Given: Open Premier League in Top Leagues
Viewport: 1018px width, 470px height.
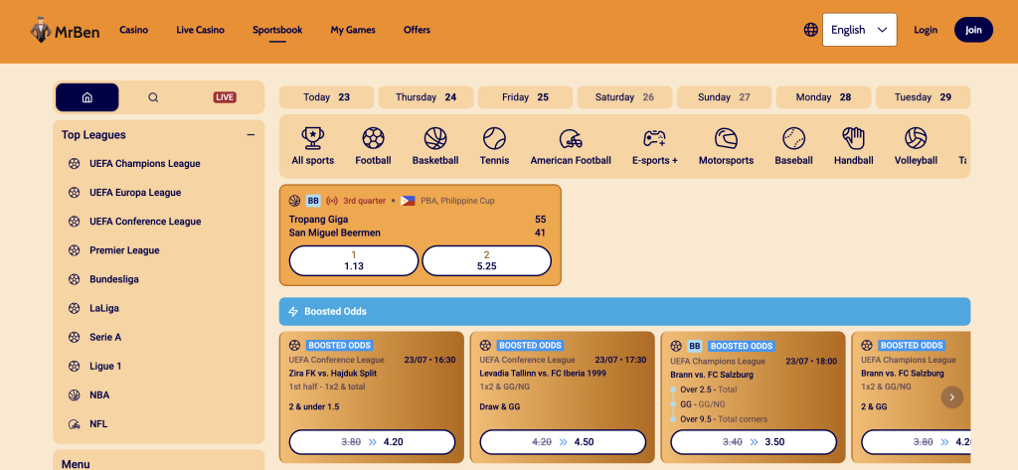Looking at the screenshot, I should coord(124,250).
